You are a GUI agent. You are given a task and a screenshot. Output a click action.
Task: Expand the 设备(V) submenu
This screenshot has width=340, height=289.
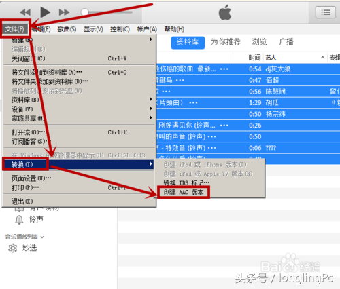[79, 109]
